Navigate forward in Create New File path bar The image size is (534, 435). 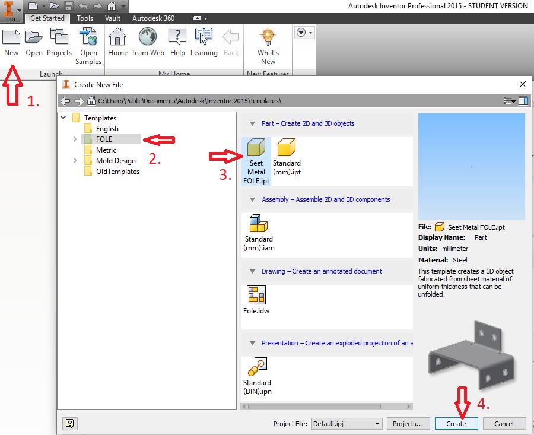(79, 101)
